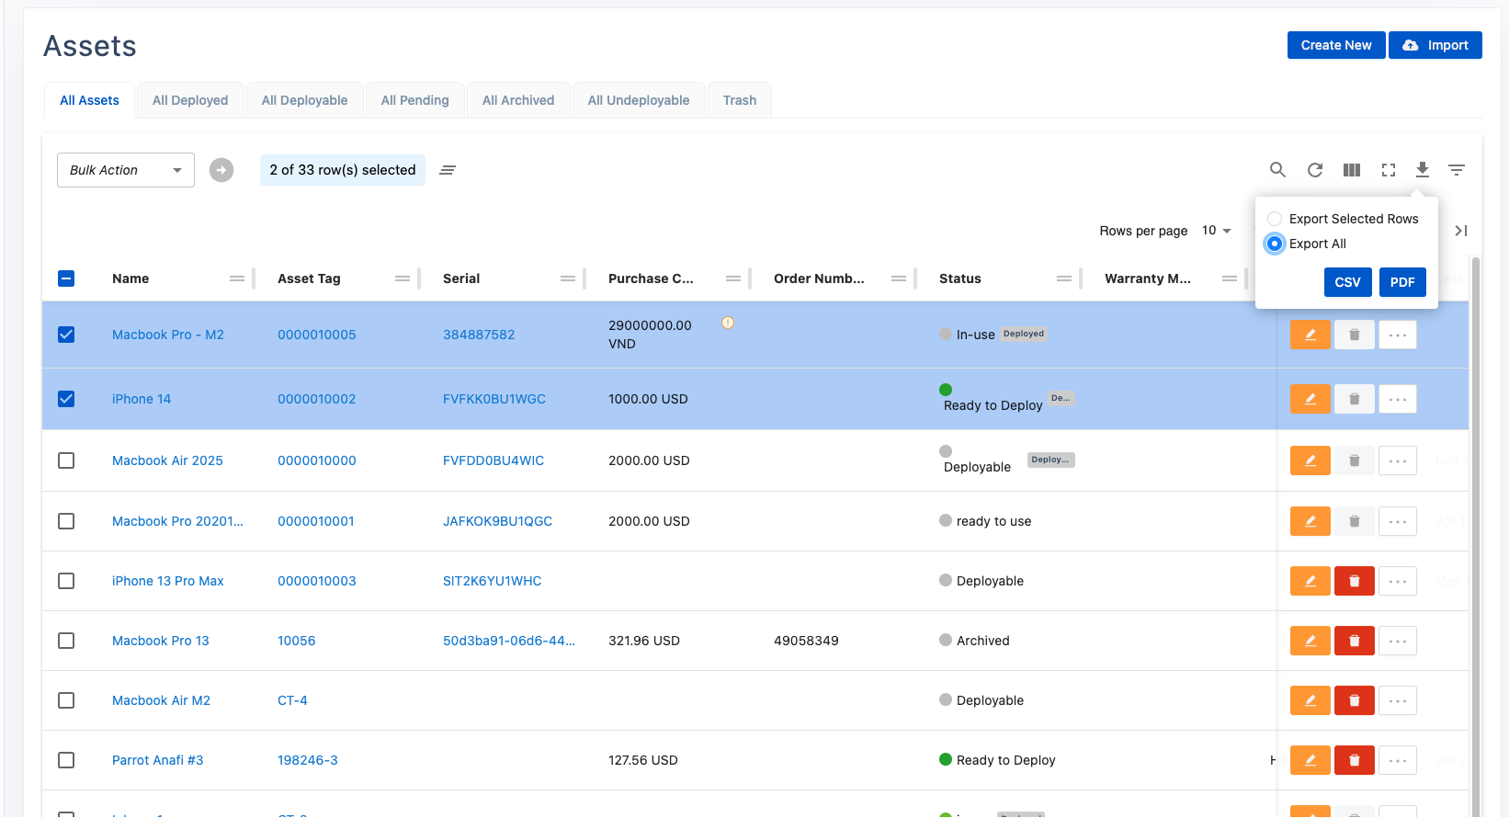Open the All Undeployable tab
The image size is (1509, 818).
click(x=639, y=100)
